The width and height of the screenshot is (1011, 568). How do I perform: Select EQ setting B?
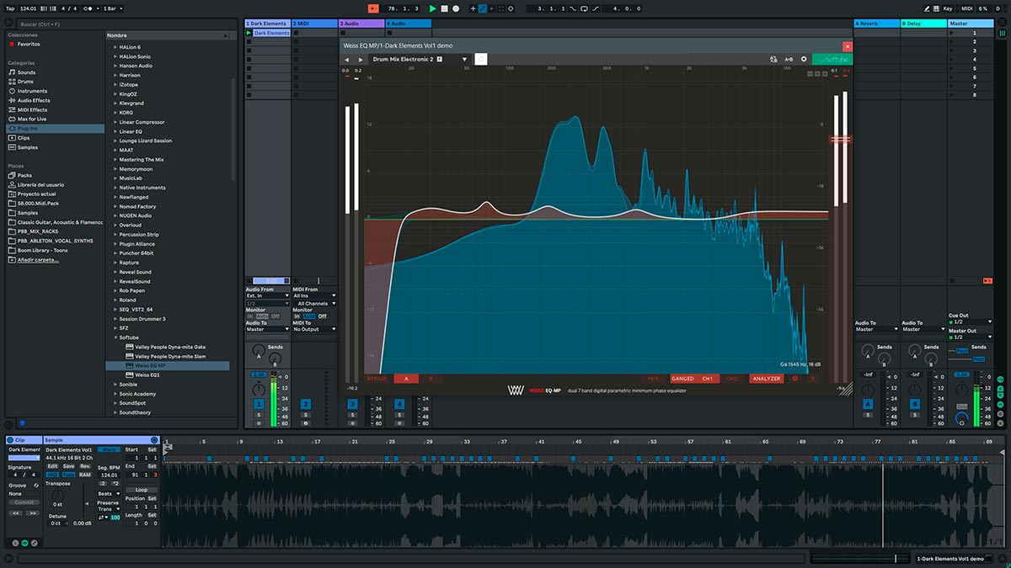(431, 379)
